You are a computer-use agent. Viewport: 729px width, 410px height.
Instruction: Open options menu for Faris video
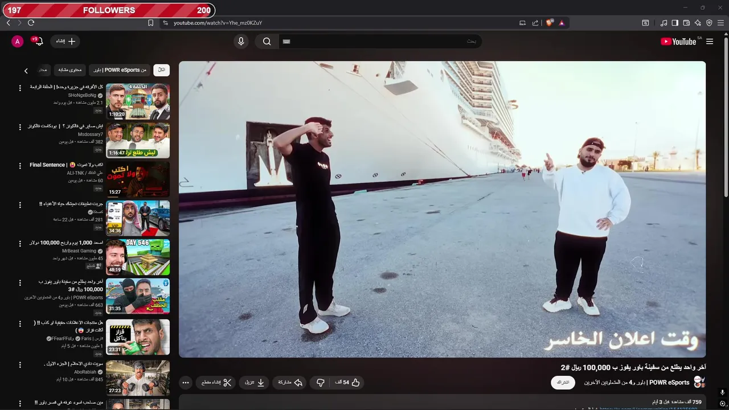coord(20,323)
